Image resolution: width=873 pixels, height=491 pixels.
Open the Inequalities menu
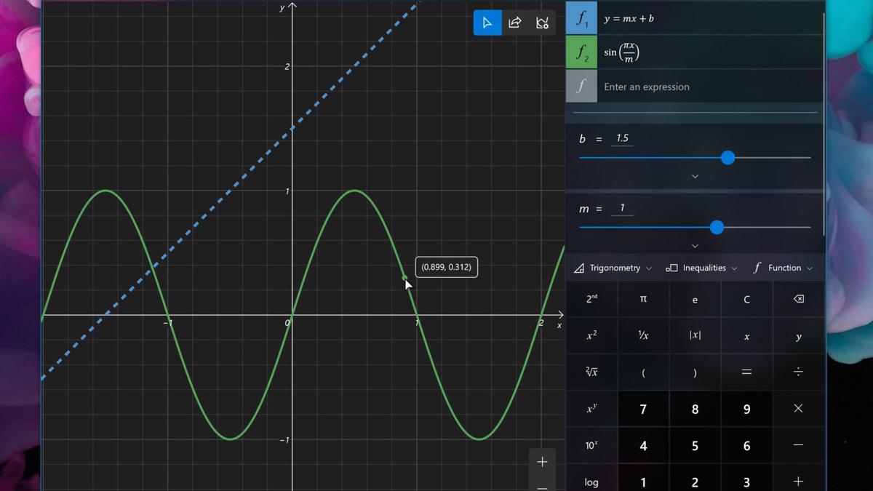(x=701, y=267)
